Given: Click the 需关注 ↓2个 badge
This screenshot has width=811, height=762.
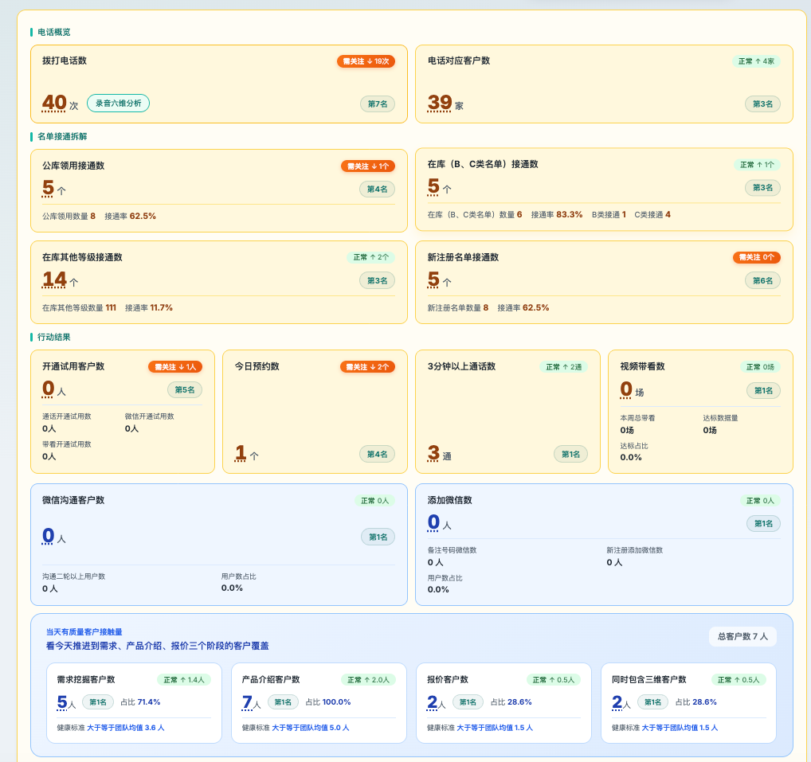Looking at the screenshot, I should pyautogui.click(x=367, y=366).
